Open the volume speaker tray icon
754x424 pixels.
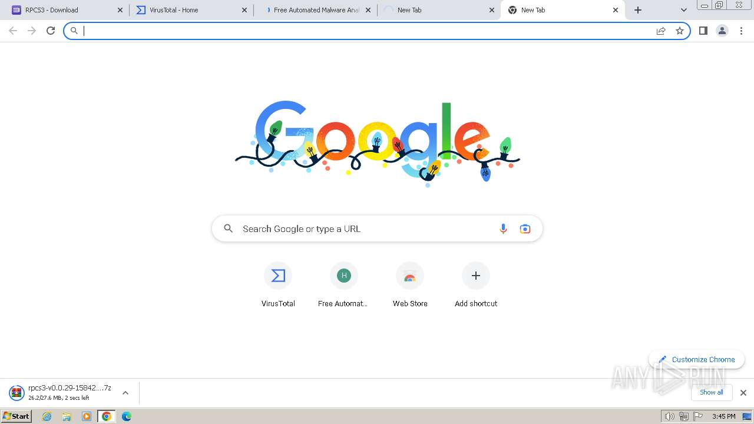click(x=669, y=416)
